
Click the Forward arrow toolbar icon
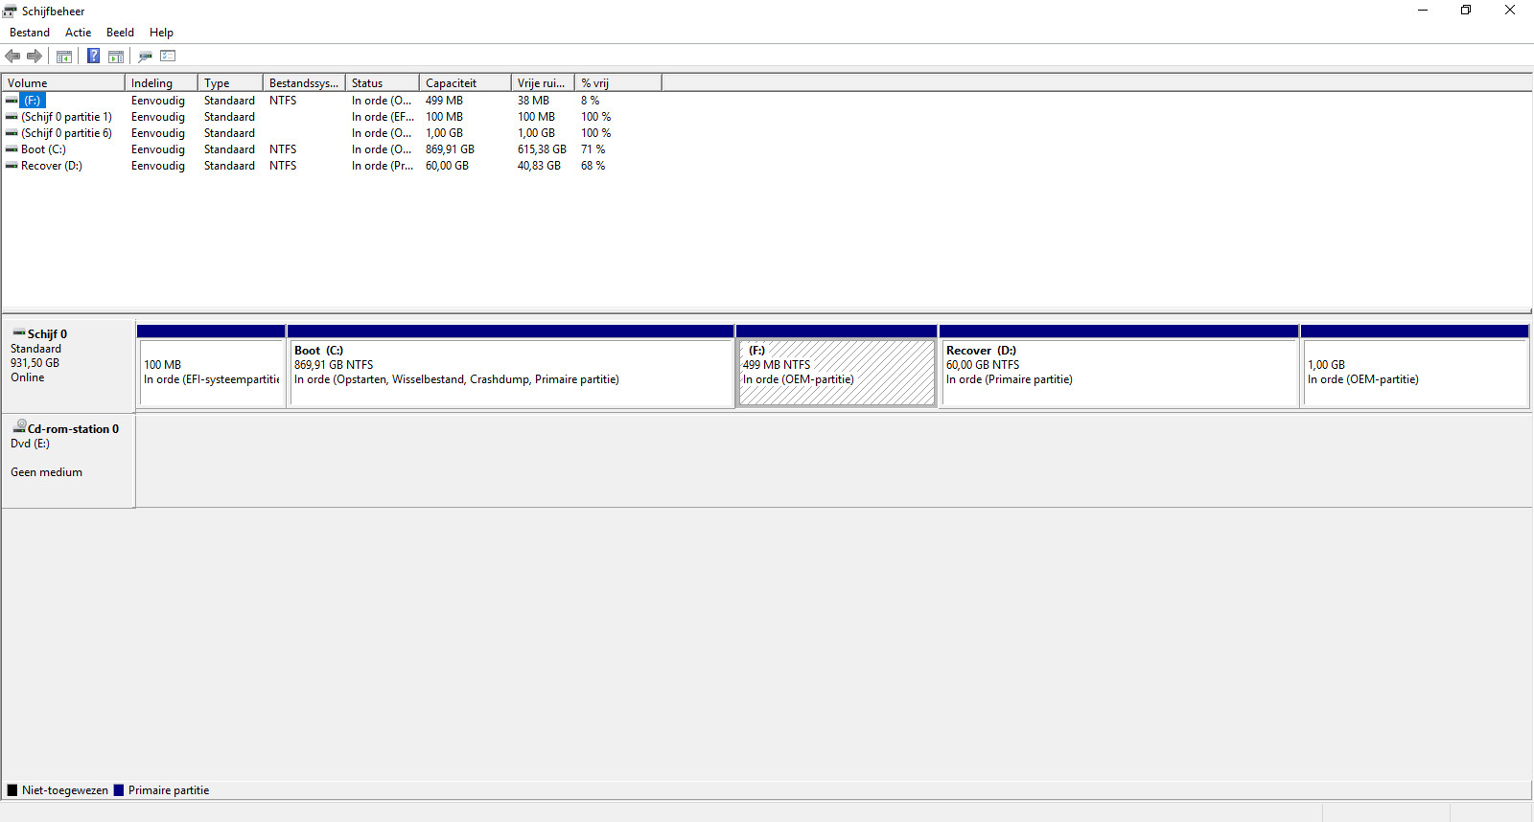pyautogui.click(x=35, y=57)
